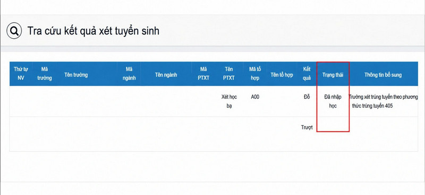Click the "Mã ngành" column header
Screen dimensions: 425x195
pyautogui.click(x=129, y=74)
